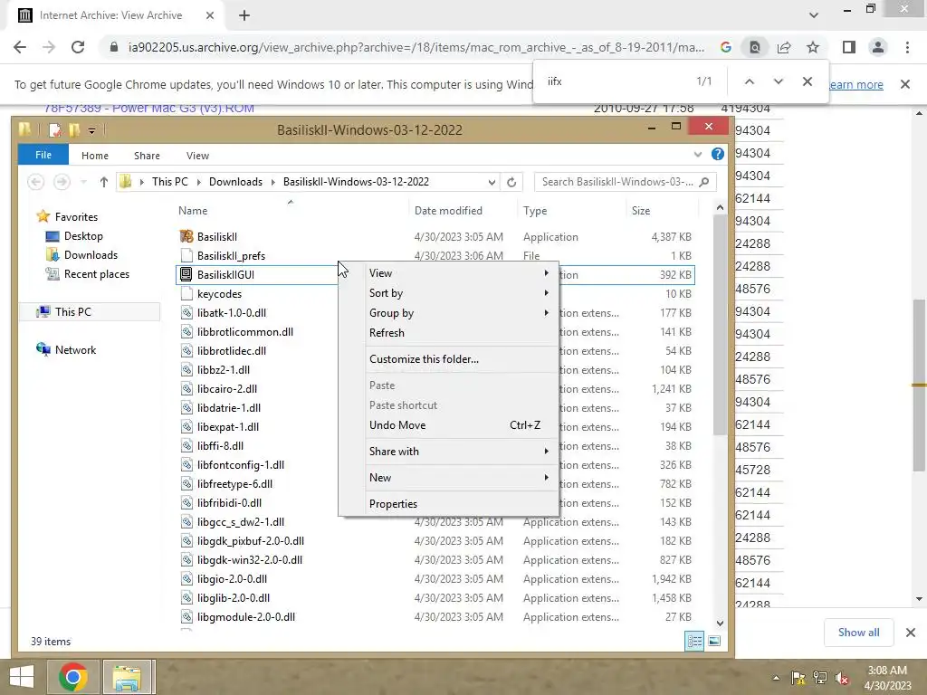927x695 pixels.
Task: Refresh the Explorer address bar
Action: tap(511, 182)
